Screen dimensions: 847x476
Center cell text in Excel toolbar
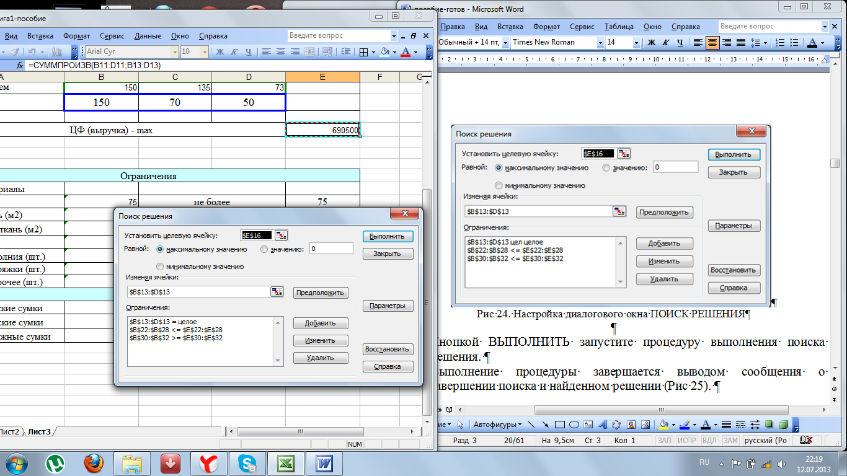280,52
